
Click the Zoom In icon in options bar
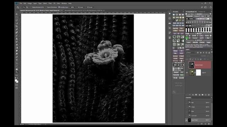pos(24,7)
